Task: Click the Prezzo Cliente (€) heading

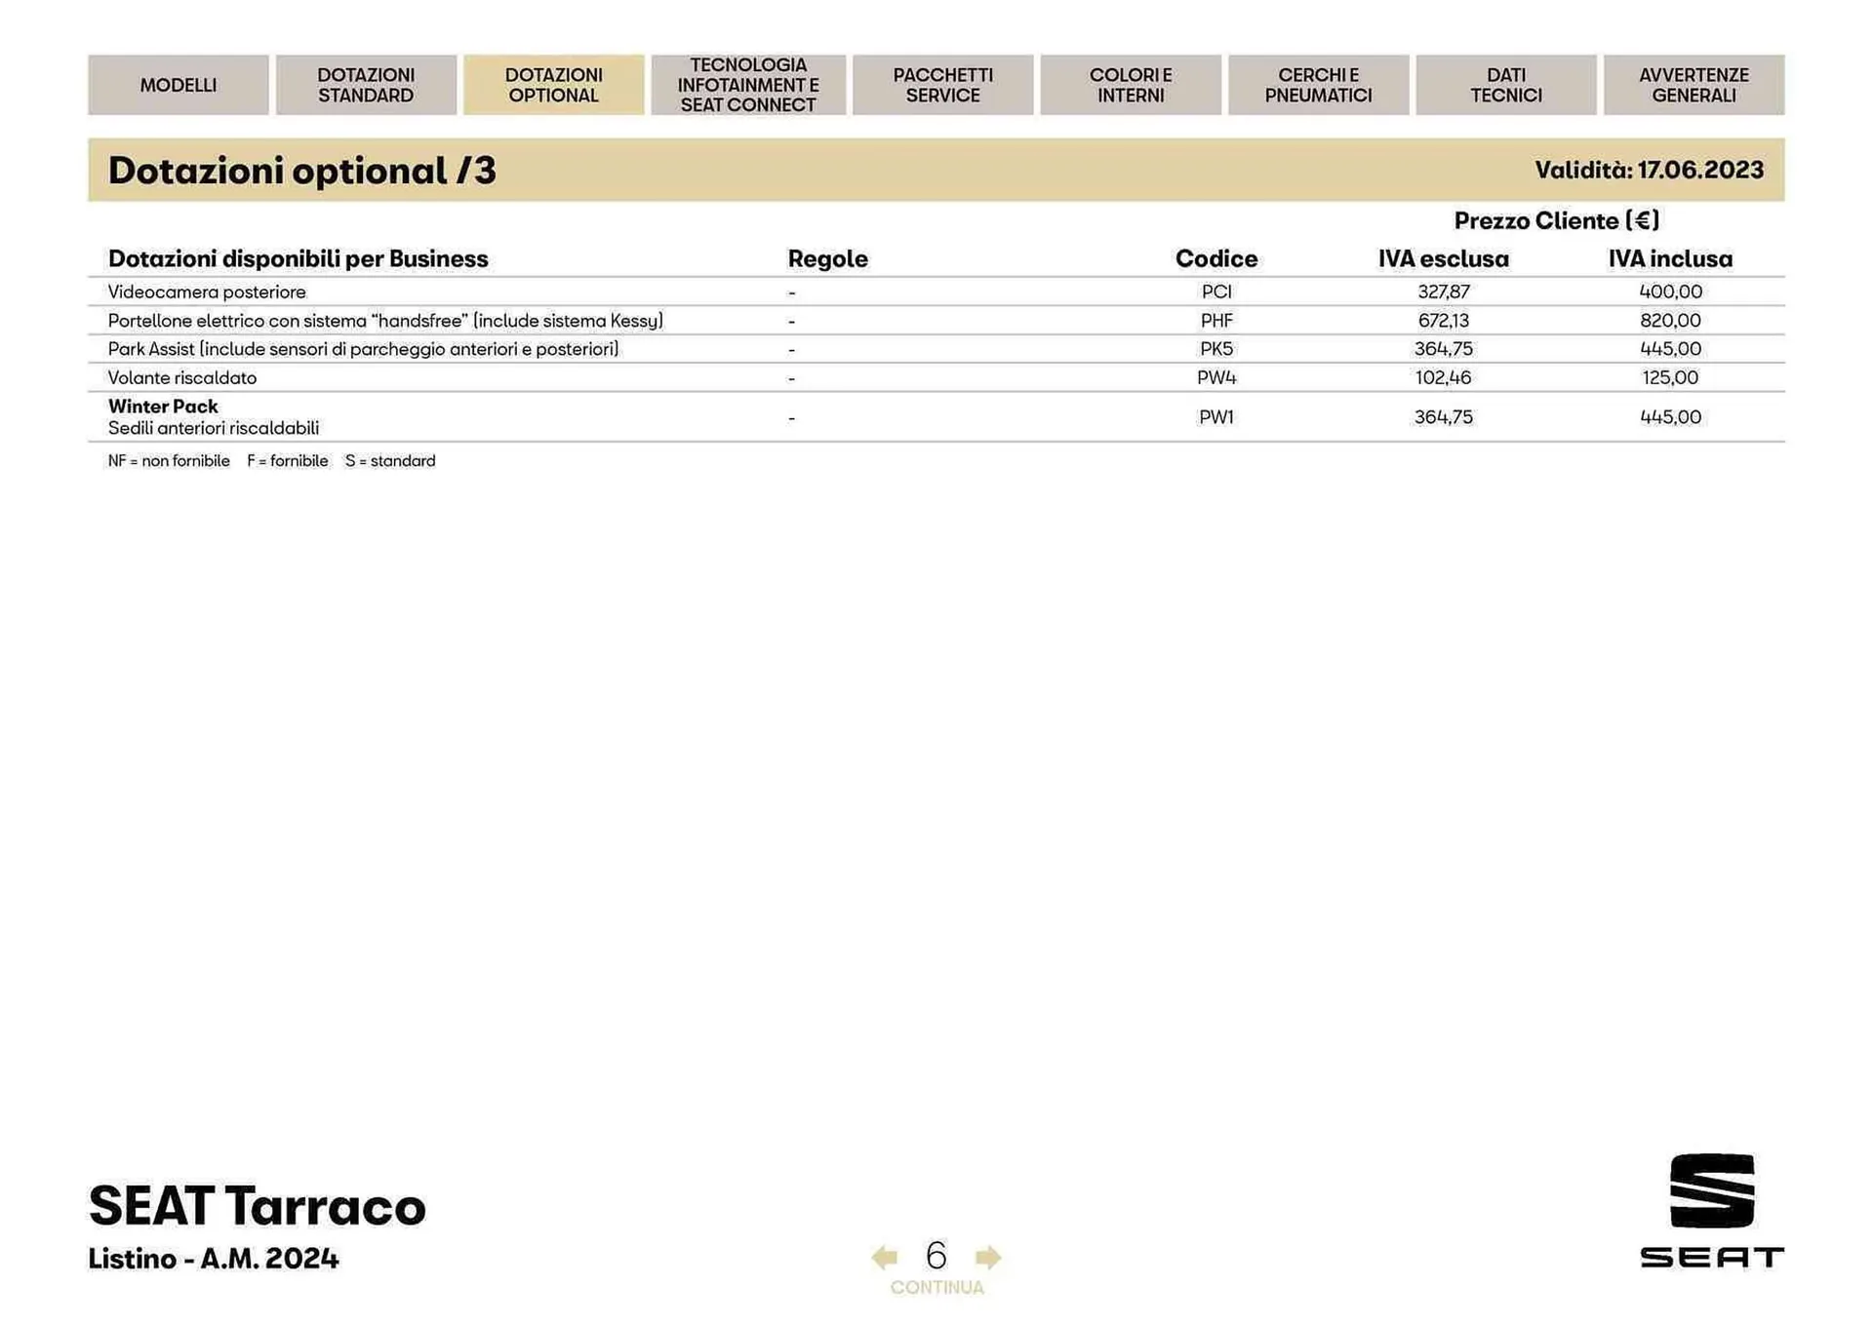Action: [x=1557, y=221]
